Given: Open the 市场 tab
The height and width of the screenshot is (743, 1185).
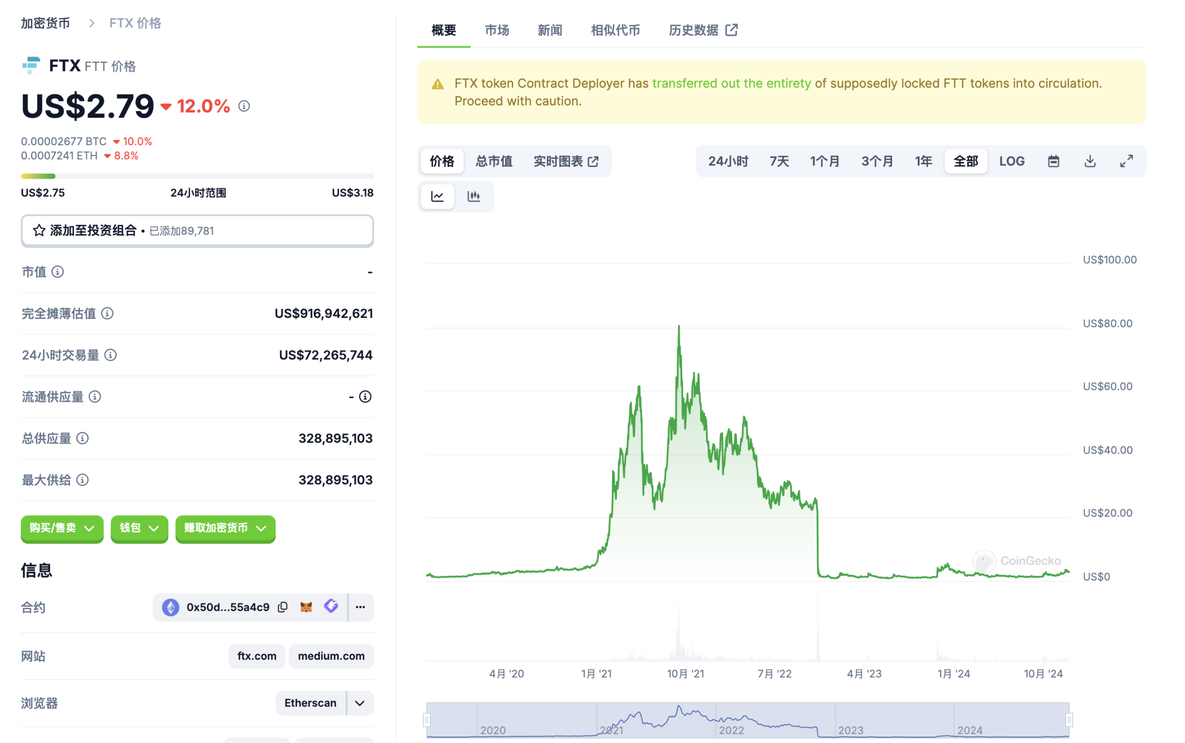Looking at the screenshot, I should pos(497,31).
